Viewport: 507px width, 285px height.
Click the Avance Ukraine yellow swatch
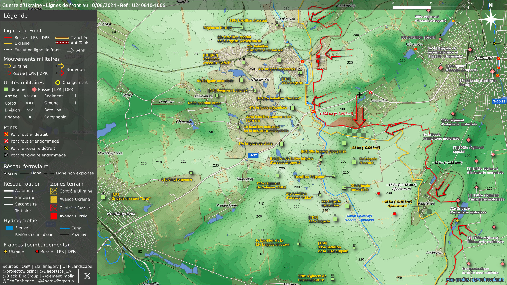[54, 199]
